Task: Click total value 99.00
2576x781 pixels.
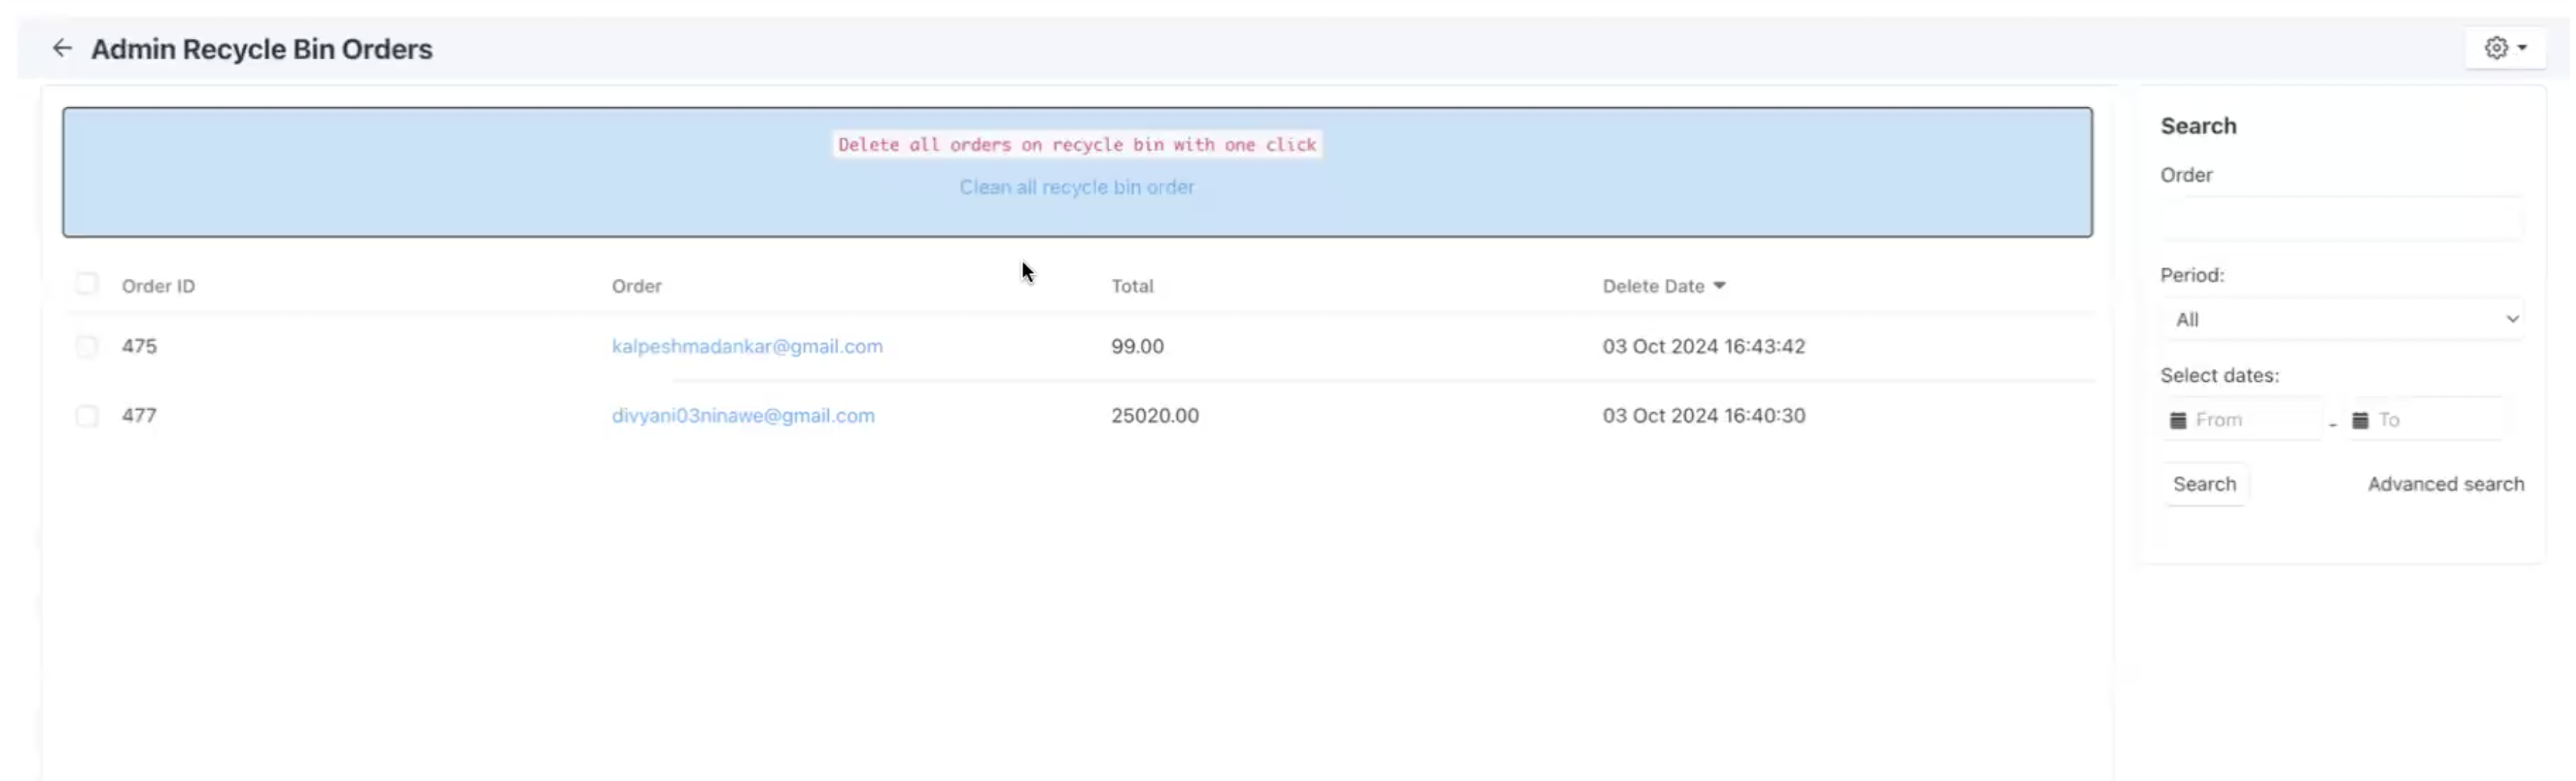Action: [1137, 346]
